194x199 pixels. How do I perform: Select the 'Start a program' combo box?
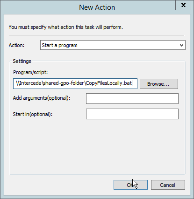[x=113, y=45]
